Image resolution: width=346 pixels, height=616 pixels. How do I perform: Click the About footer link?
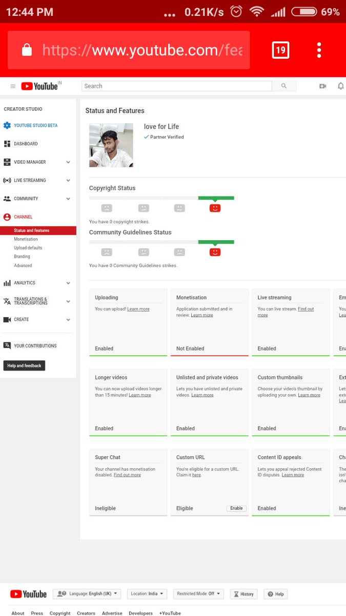coord(18,613)
